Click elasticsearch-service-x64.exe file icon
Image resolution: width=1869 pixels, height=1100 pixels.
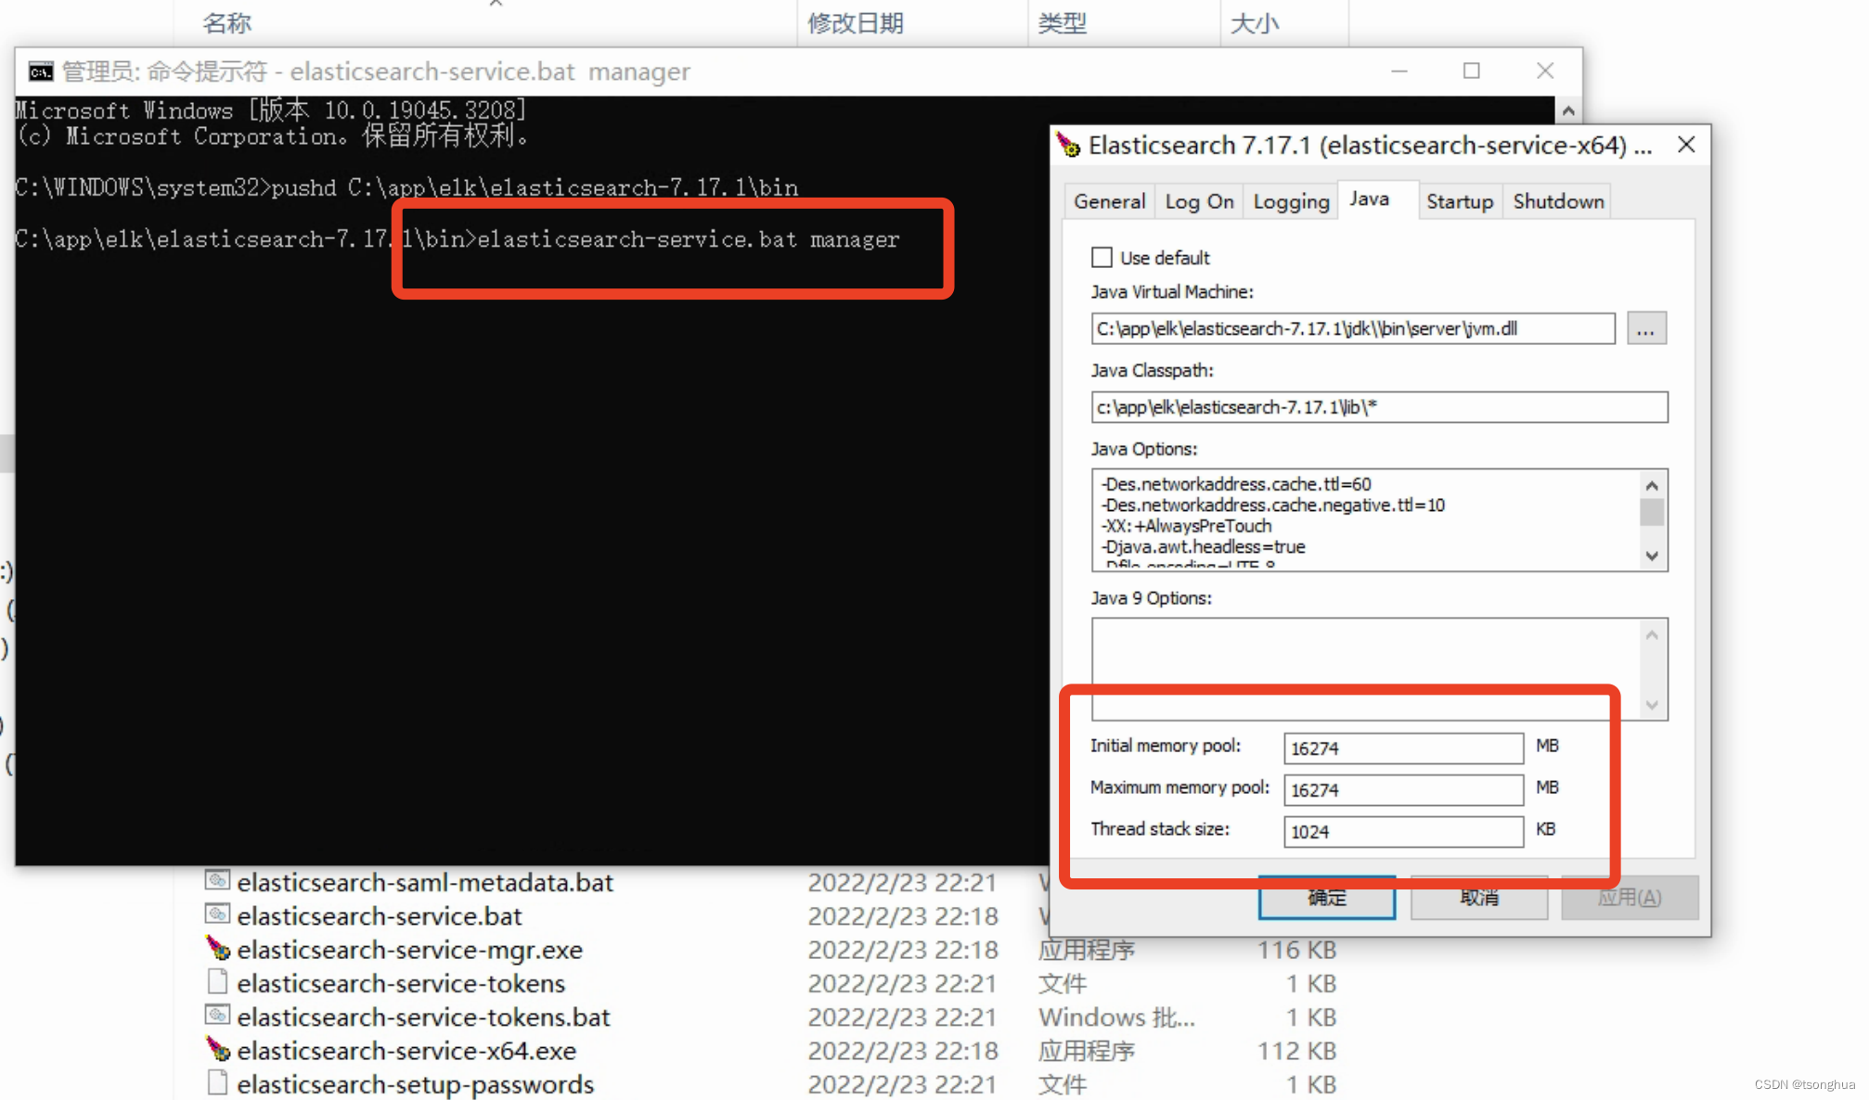coord(217,1049)
